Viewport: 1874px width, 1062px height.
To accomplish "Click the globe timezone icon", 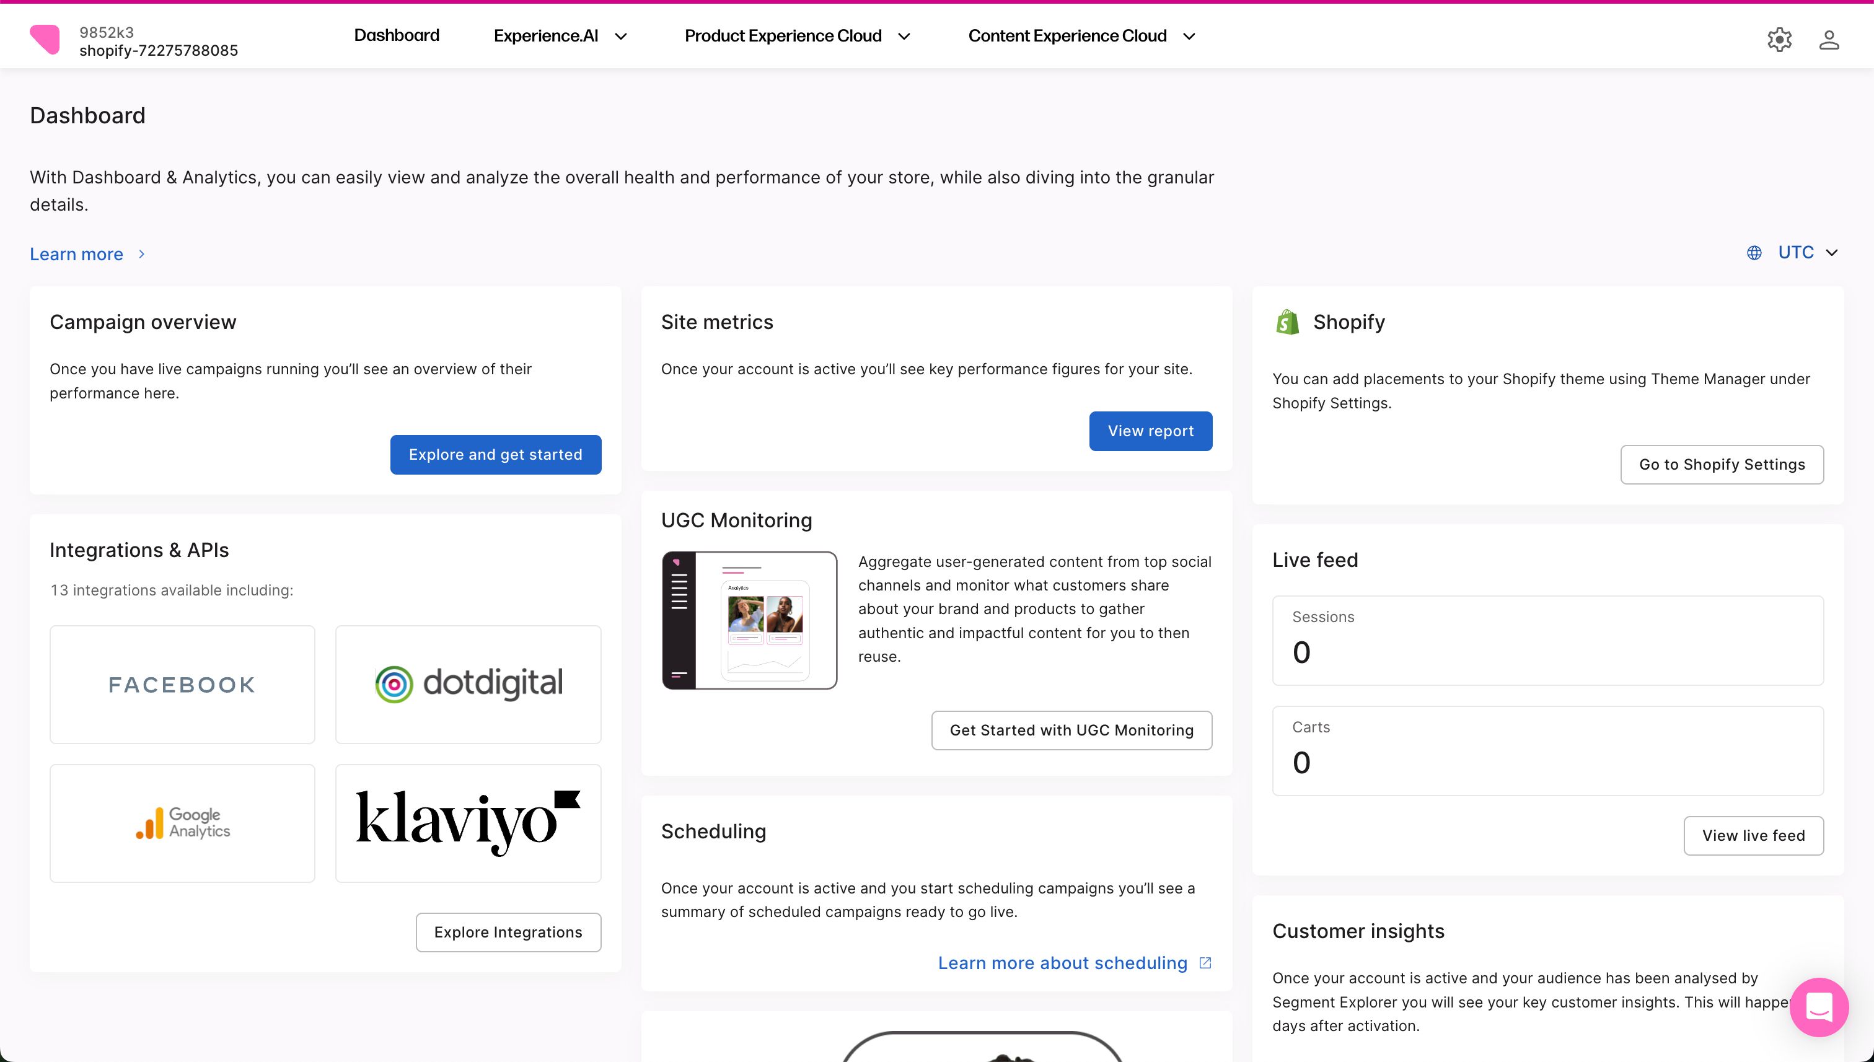I will [x=1754, y=253].
